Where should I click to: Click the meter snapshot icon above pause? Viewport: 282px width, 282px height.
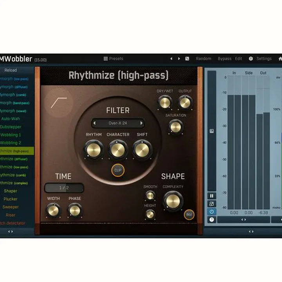(211, 131)
